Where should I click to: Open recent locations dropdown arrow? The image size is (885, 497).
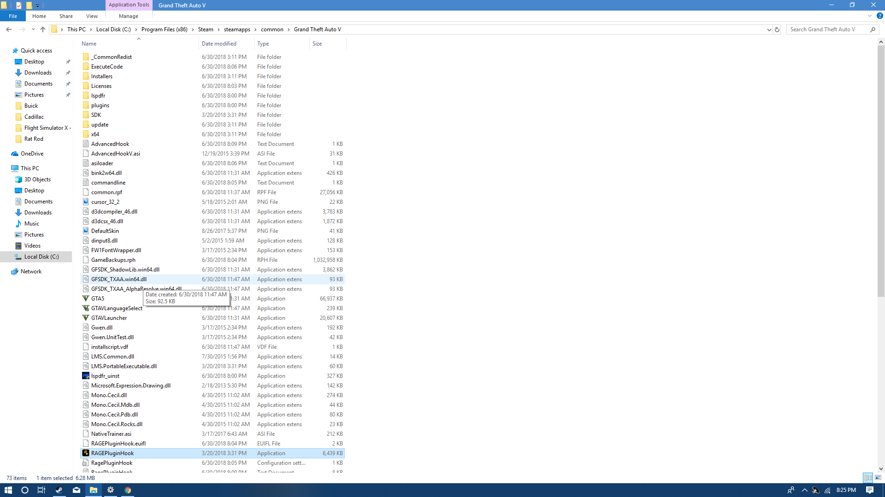33,29
